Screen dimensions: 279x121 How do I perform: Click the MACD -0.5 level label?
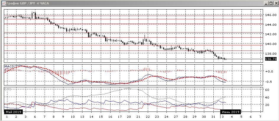click(x=268, y=82)
